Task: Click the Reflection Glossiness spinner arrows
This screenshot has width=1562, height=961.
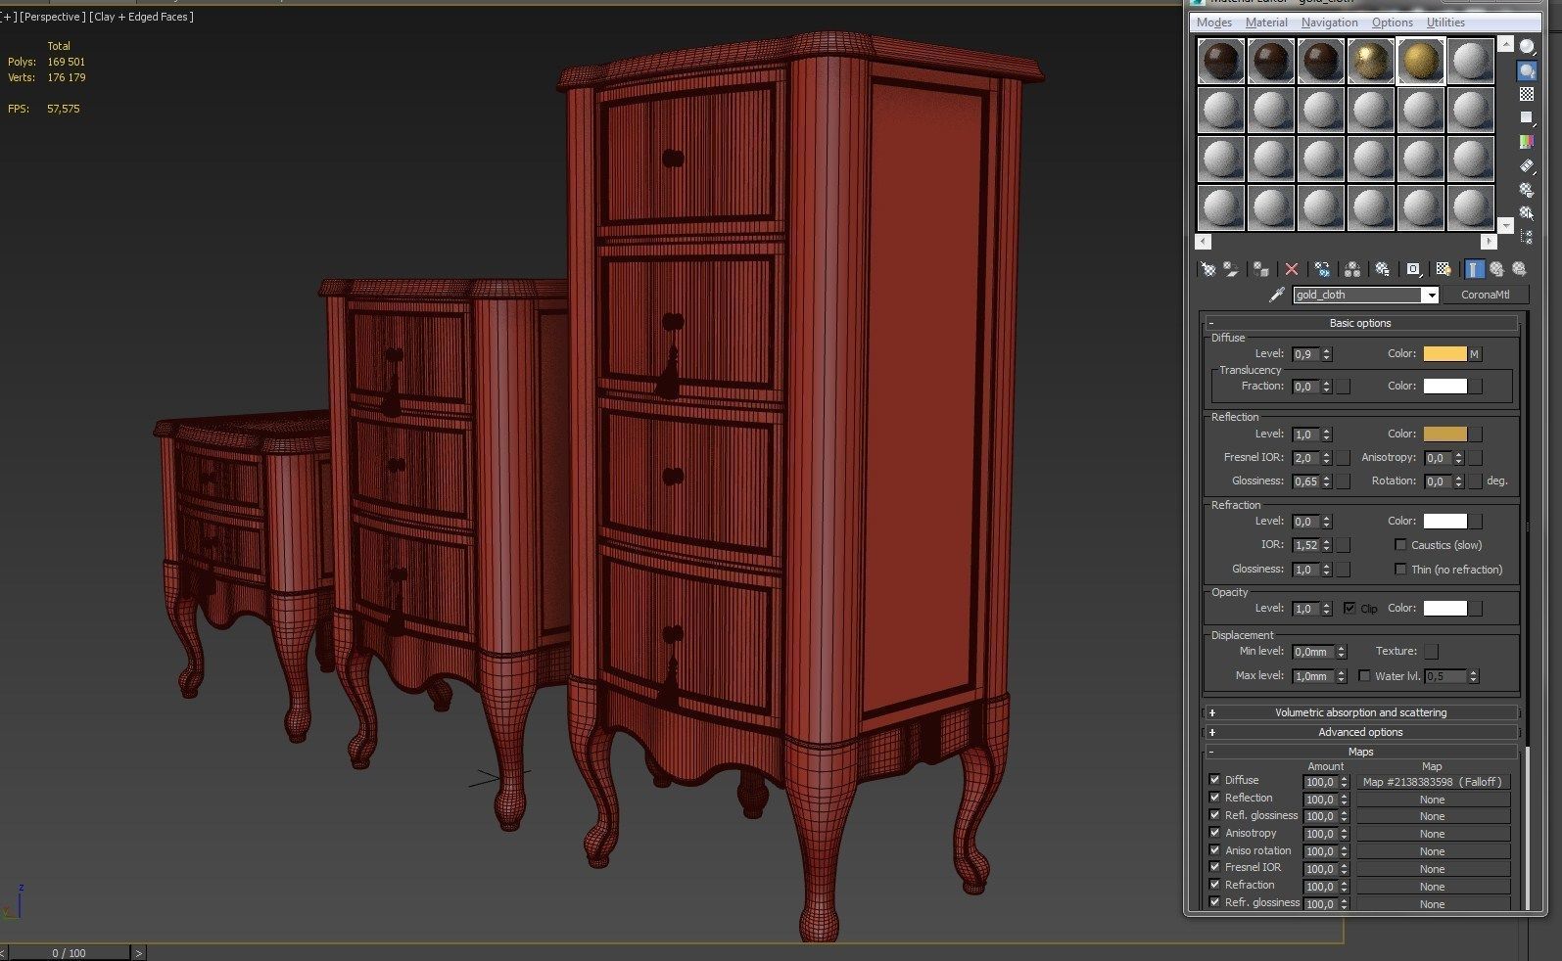Action: tap(1327, 481)
